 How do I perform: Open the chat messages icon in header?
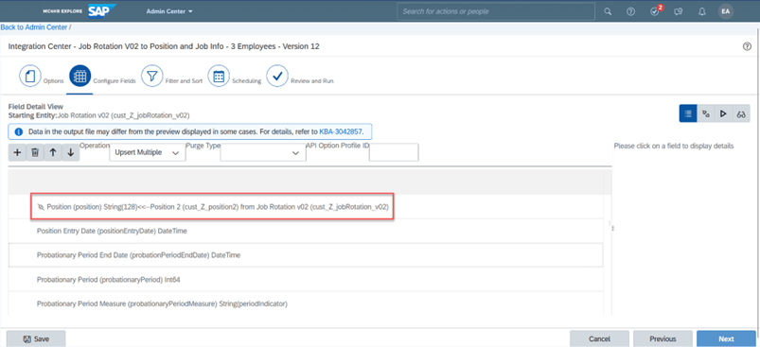coord(679,11)
